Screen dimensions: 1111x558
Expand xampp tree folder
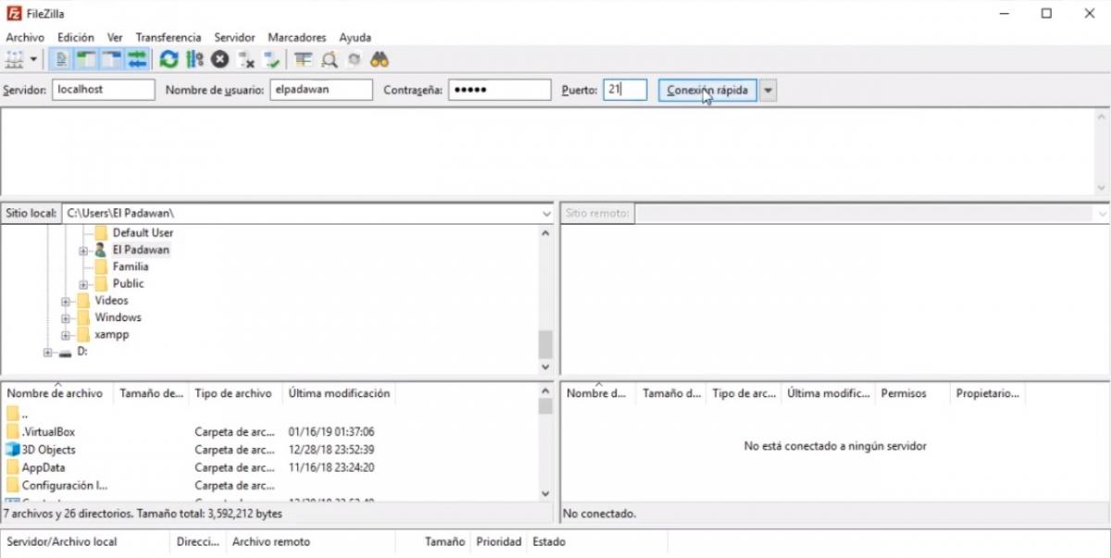coord(66,335)
